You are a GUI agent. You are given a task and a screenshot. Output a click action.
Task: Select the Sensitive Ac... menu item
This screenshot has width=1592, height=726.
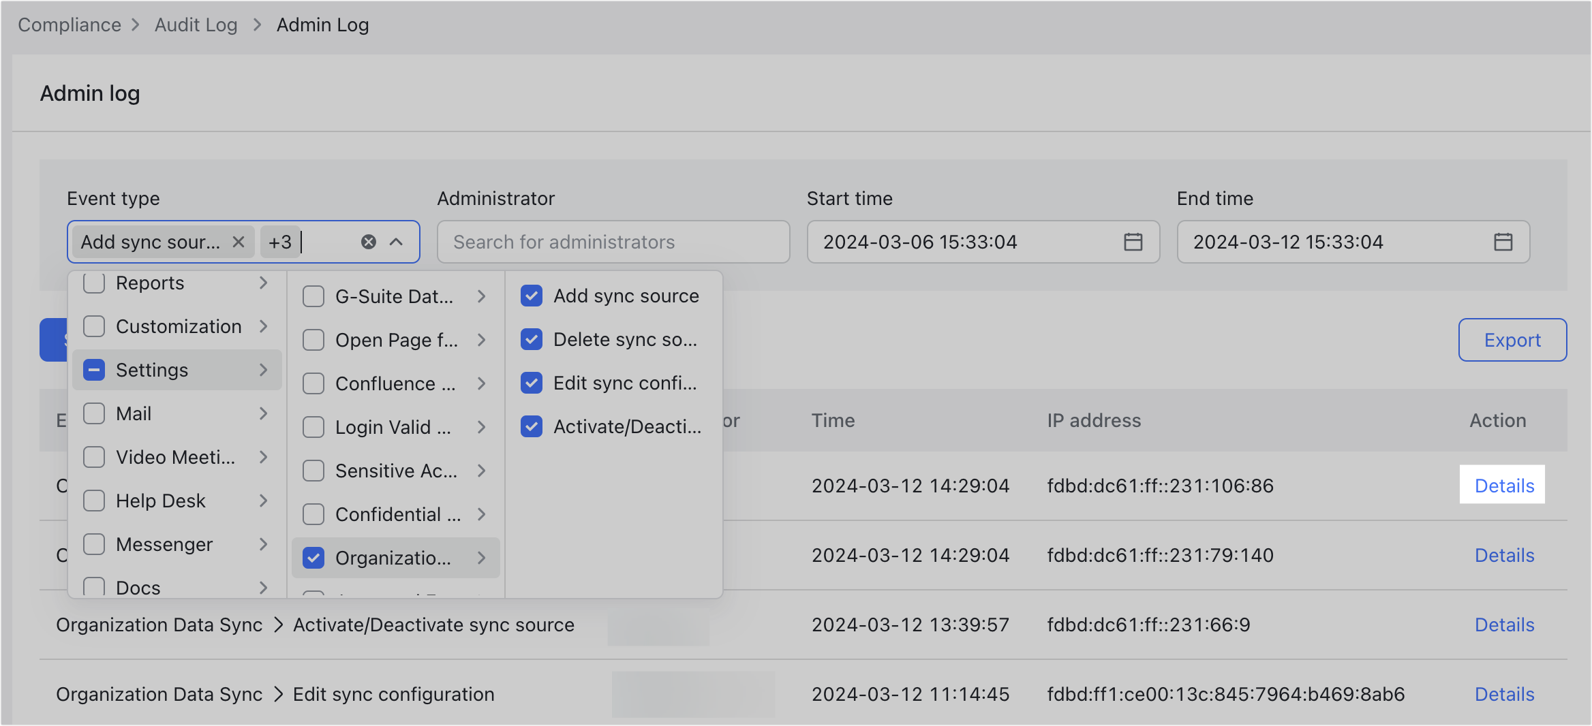click(x=396, y=471)
